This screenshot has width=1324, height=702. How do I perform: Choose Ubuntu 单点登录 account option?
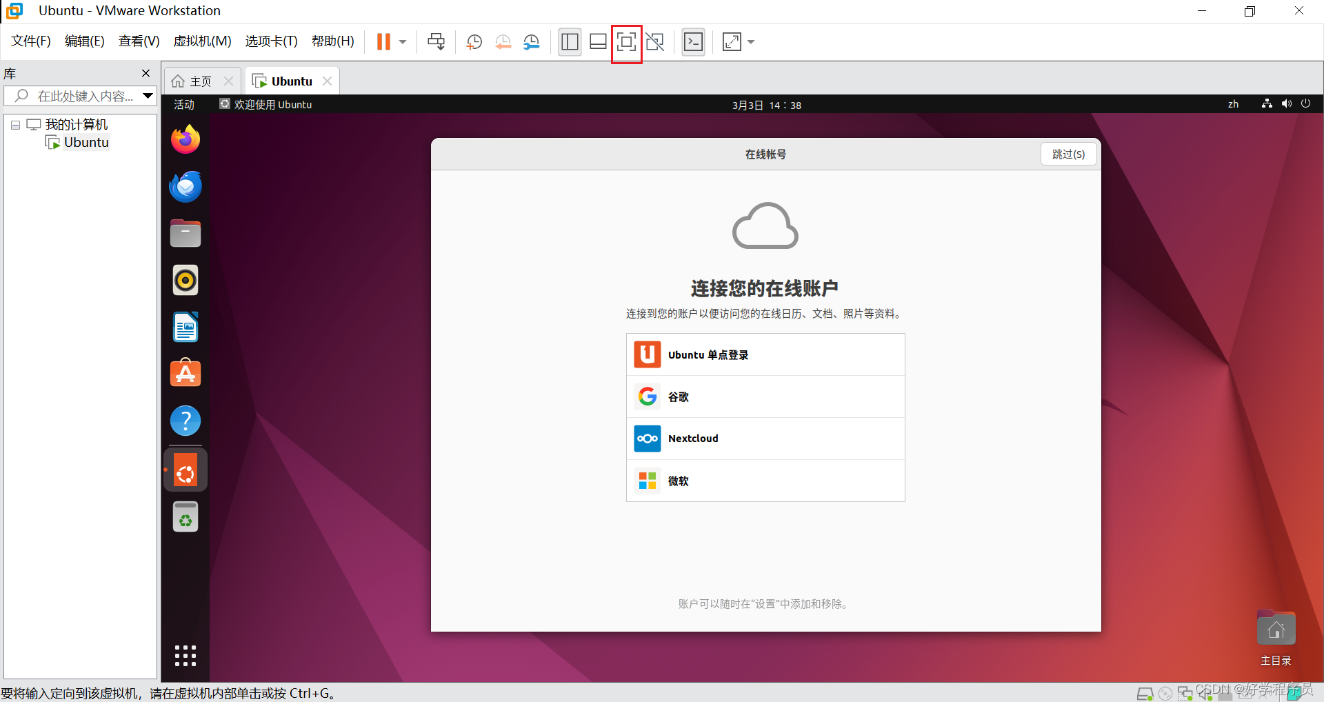765,355
